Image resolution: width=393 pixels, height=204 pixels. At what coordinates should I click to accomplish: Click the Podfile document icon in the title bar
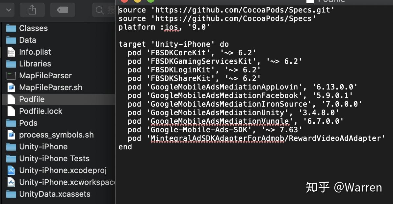(310, 2)
